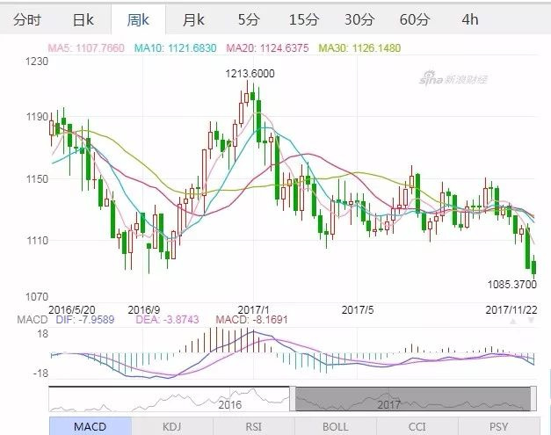The height and width of the screenshot is (435, 551).
Task: Click the 1190 price axis label
Action: 37,116
